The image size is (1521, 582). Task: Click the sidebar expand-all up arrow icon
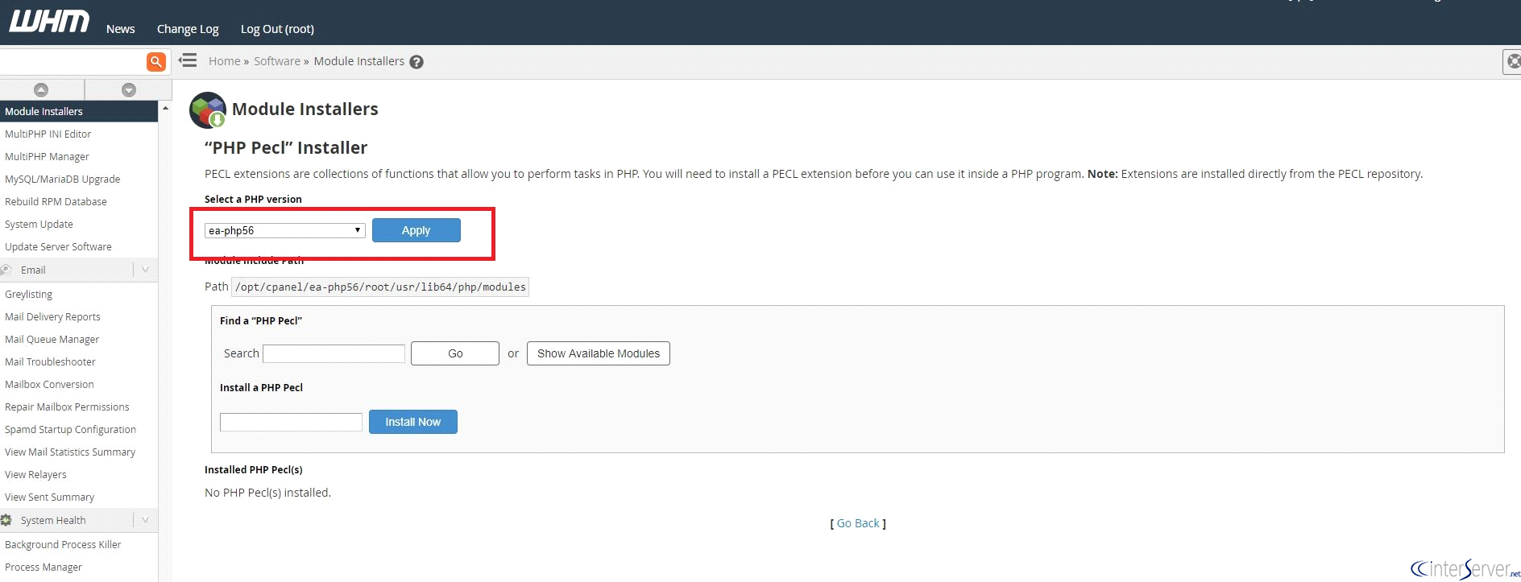41,89
